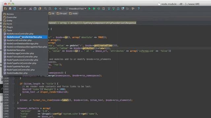Screen dimensions: 211x118
Task: Click the Revert changes icon
Action: (127, 9)
